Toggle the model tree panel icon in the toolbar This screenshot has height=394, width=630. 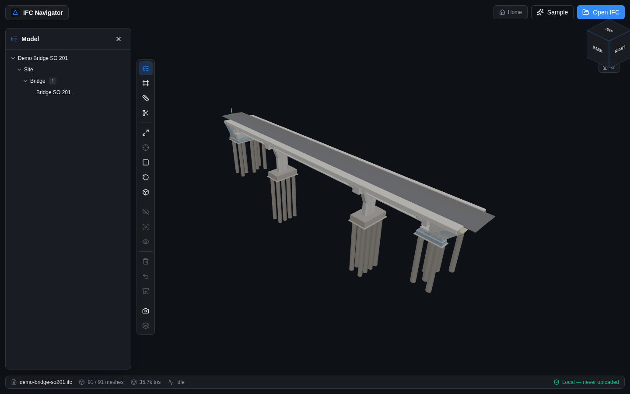click(x=146, y=68)
